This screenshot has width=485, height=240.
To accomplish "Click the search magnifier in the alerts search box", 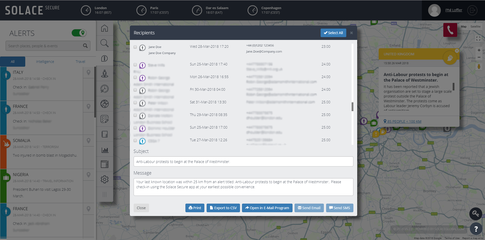I will (85, 46).
